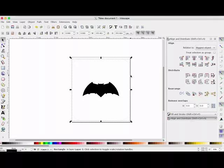Select the Selector arrow tool
This screenshot has width=224, height=168.
click(x=3, y=40)
